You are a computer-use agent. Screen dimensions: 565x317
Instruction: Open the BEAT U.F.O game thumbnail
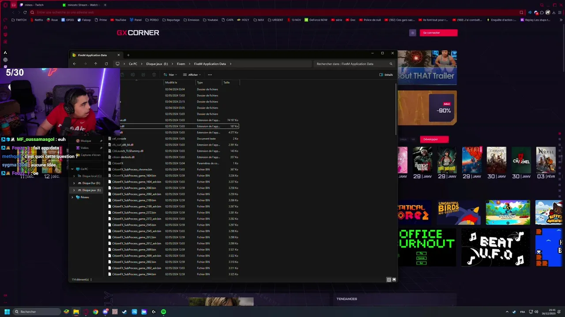click(495, 247)
